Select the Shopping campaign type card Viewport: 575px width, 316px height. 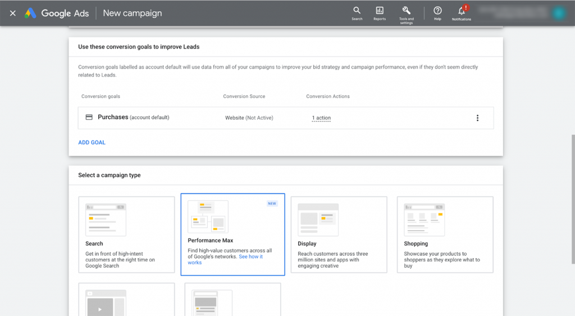point(445,234)
